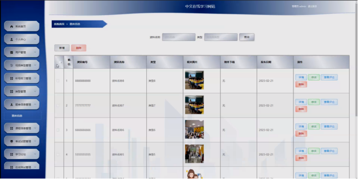358x179 pixels.
Task: Click the icon beside 考试试题管理
Action: [12, 141]
